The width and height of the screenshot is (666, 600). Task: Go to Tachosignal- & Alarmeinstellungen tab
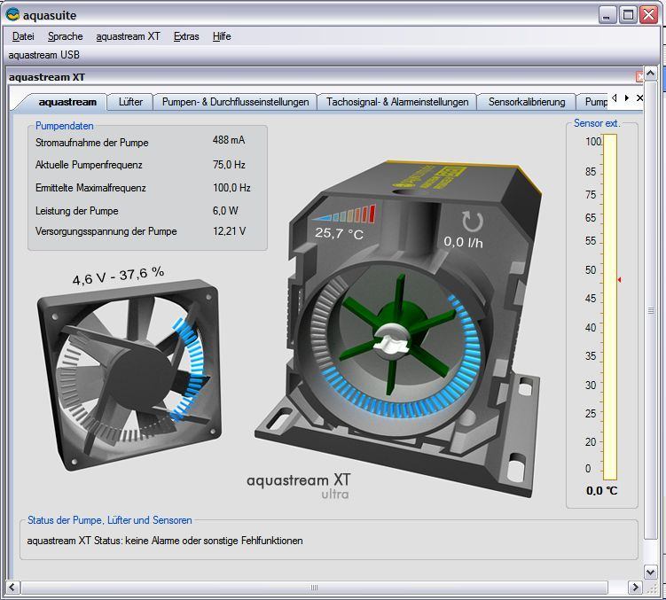tap(396, 102)
